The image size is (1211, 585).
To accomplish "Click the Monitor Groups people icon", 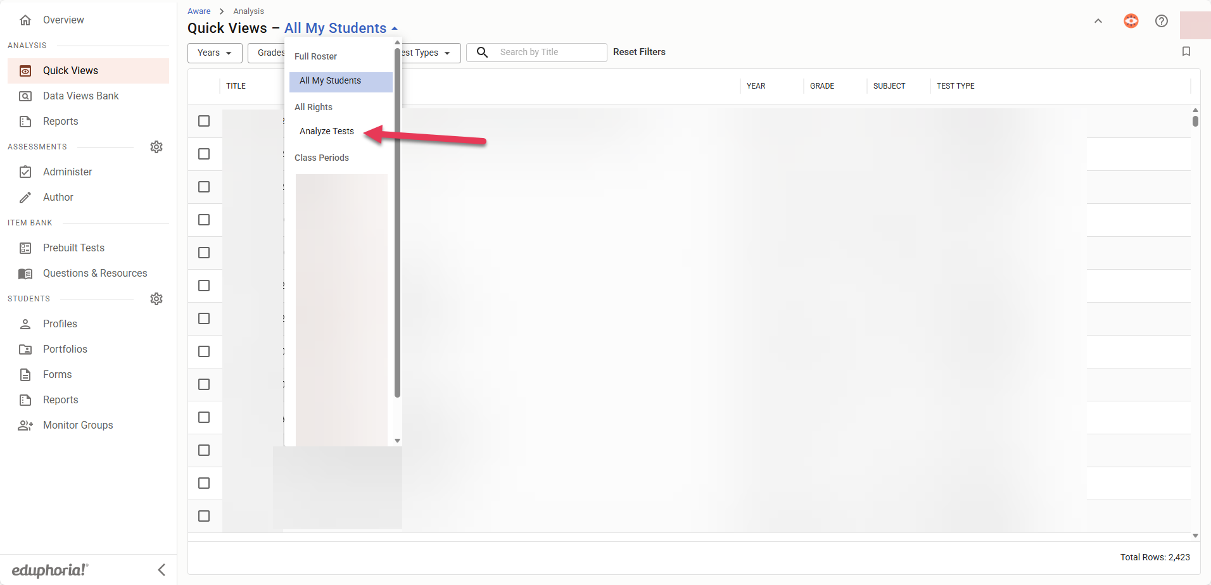I will [25, 425].
